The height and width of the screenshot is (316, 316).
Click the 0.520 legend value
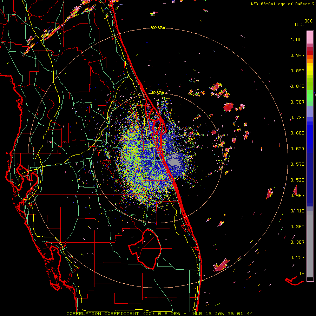(297, 180)
